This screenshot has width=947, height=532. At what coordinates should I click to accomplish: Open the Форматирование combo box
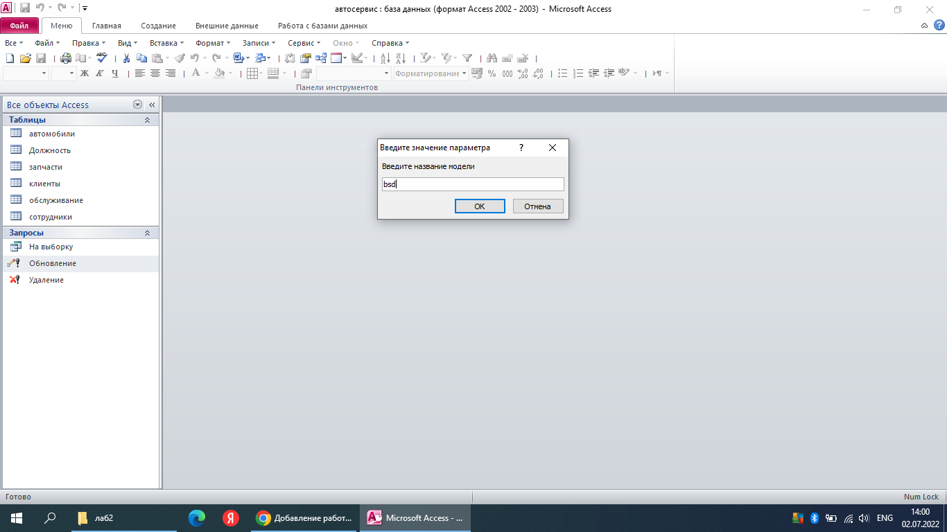click(x=431, y=73)
